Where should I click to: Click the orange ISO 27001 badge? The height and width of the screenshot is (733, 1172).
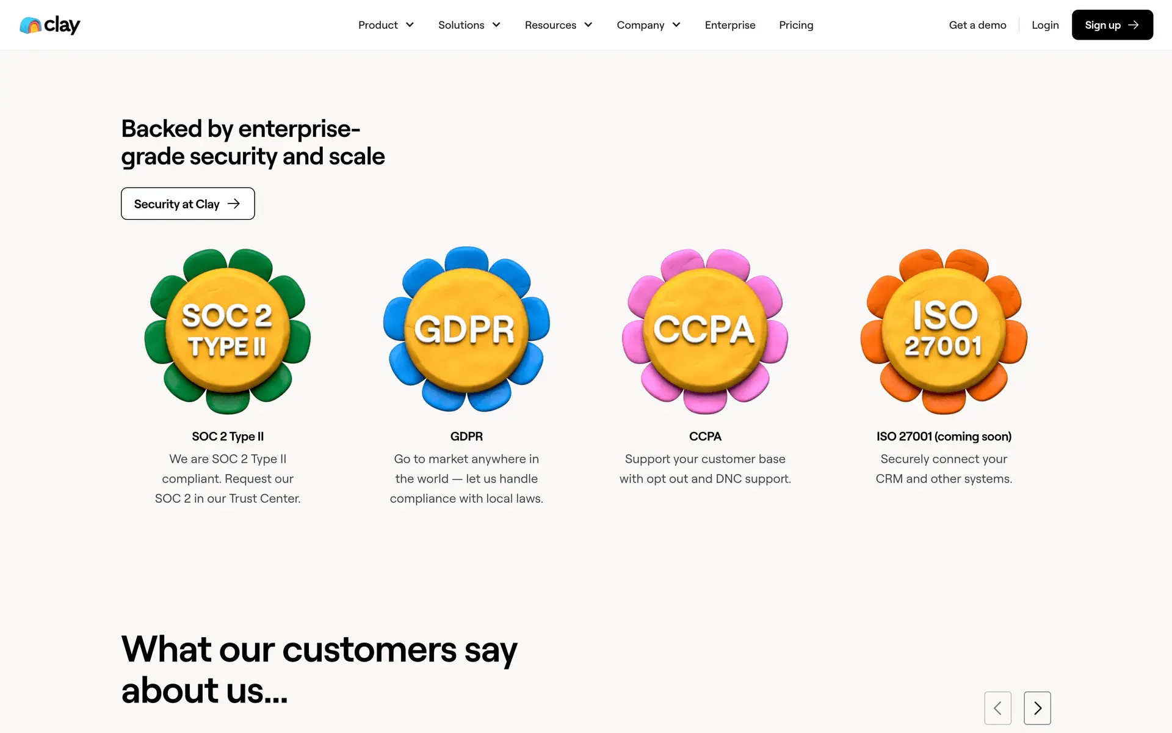click(944, 331)
